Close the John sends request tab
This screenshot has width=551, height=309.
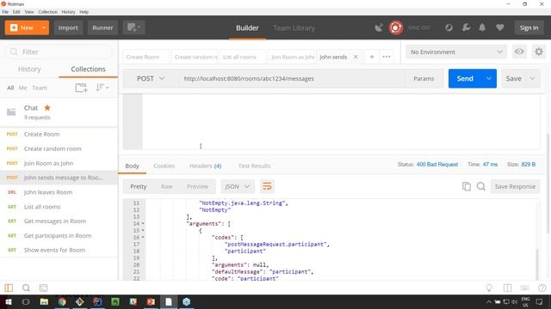coord(356,57)
